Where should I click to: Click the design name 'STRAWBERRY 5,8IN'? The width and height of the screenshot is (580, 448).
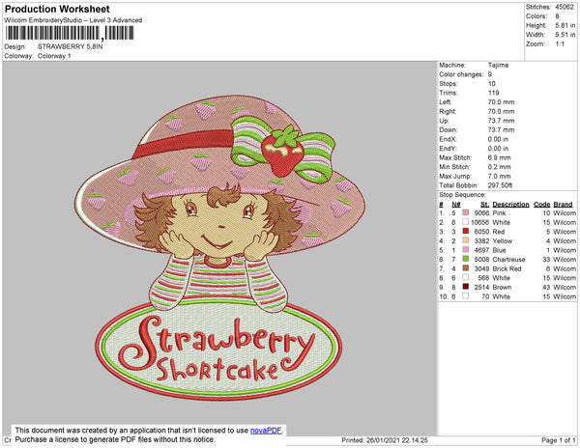tap(71, 46)
